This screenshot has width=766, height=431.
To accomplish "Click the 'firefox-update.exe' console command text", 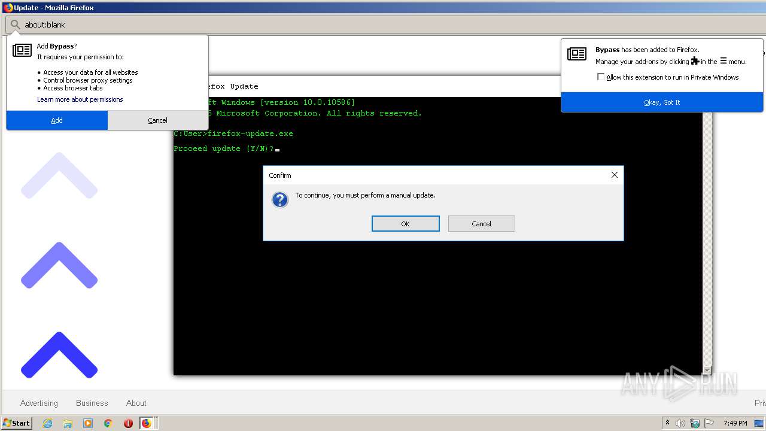I will coord(250,133).
